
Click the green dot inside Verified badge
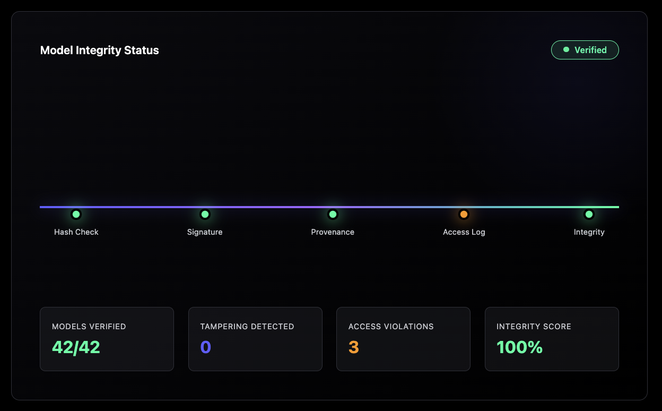566,49
